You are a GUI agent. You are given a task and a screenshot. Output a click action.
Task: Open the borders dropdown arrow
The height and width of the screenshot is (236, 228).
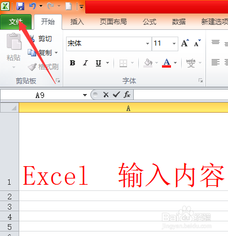click(x=132, y=63)
